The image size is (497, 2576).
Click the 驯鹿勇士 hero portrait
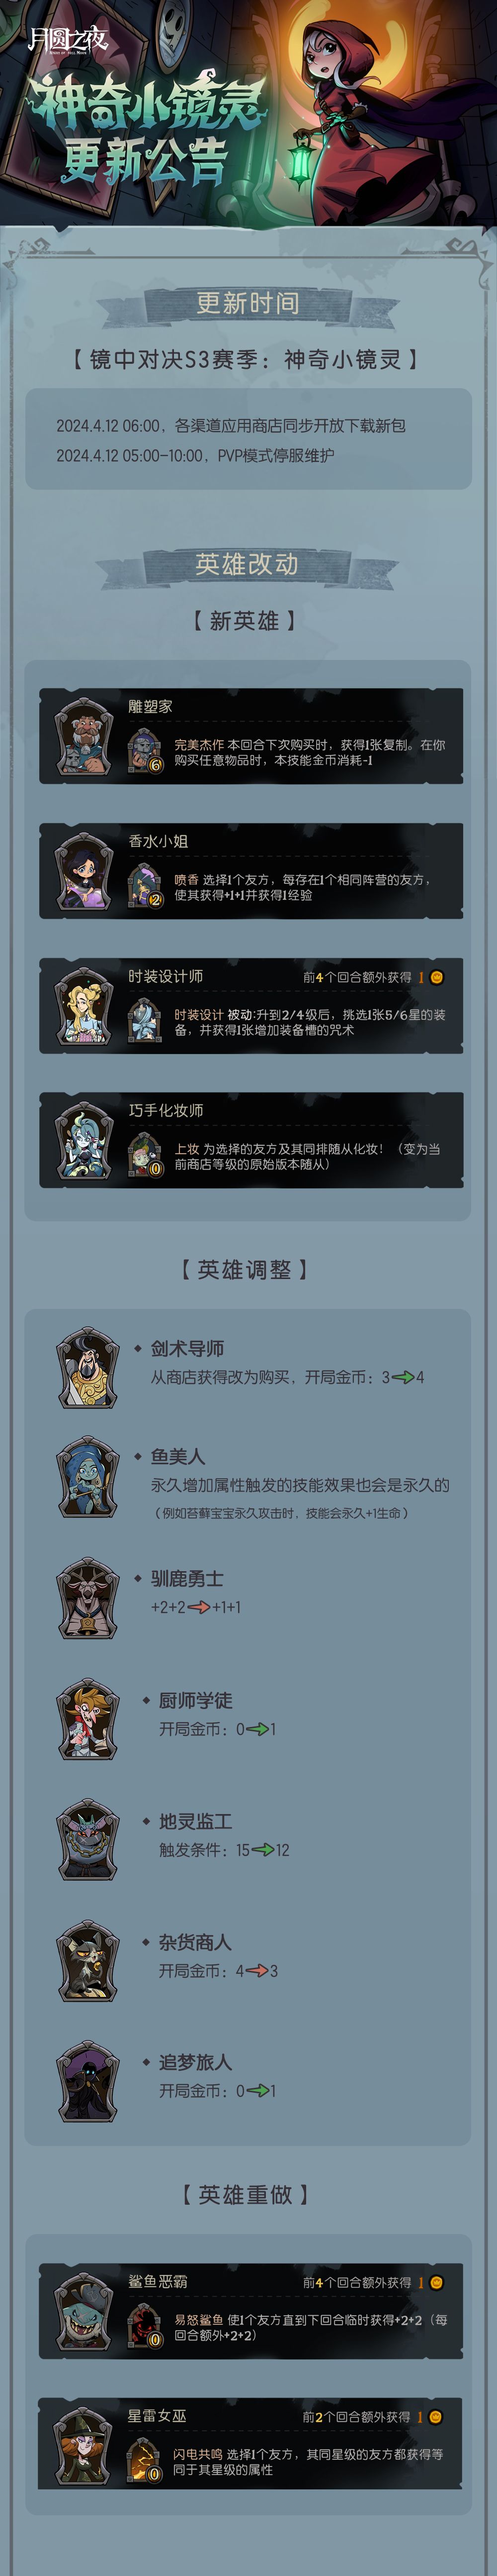click(x=88, y=1597)
